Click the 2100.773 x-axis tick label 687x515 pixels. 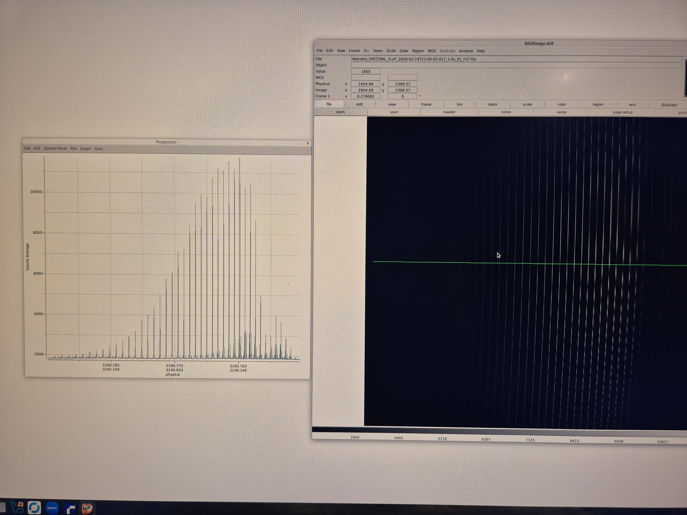coord(174,366)
